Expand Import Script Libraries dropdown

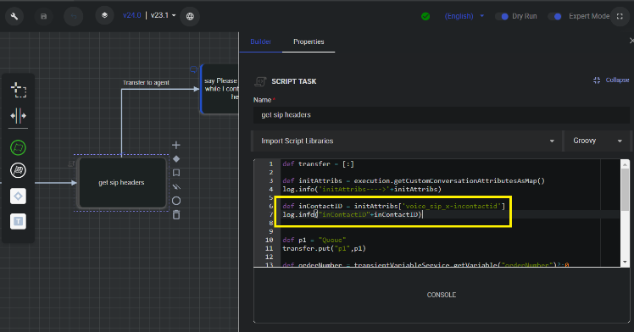point(407,141)
